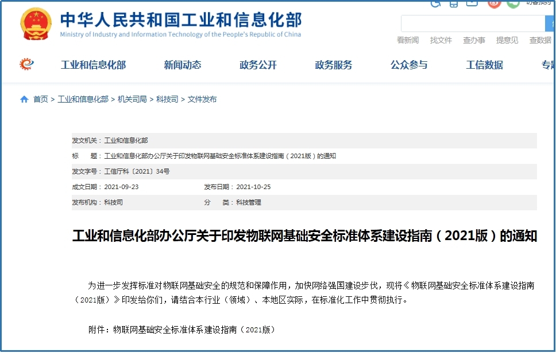Open the 政务服务 navigation menu

tap(334, 65)
